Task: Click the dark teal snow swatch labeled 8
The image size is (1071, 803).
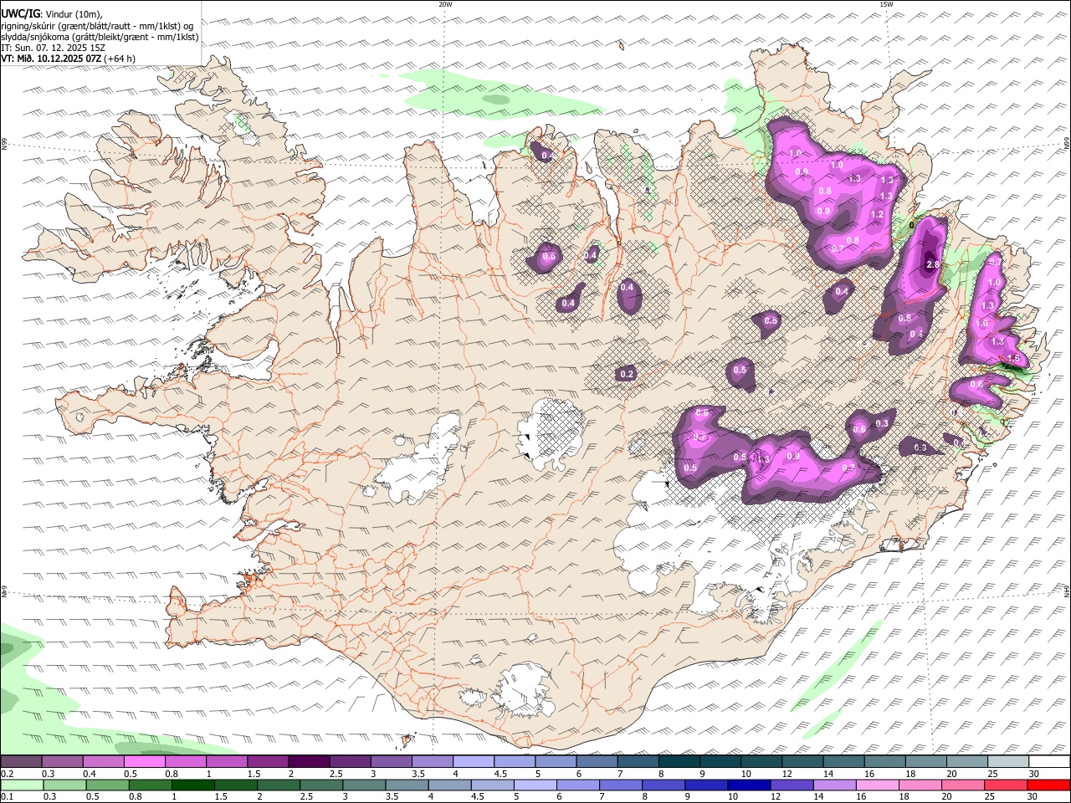Action: point(679,761)
